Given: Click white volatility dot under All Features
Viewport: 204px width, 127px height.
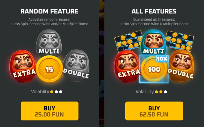Looking at the screenshot, I should click(x=165, y=92).
